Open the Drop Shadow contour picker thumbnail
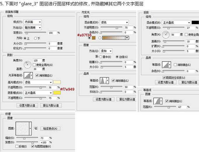Image resolution: width=199 pixels, height=152 pixels. [x=165, y=65]
